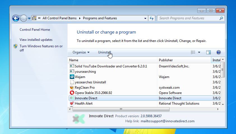This screenshot has height=134, width=236.
Task: Click mailto:support@innovatedirect.com help link
Action: [168, 121]
